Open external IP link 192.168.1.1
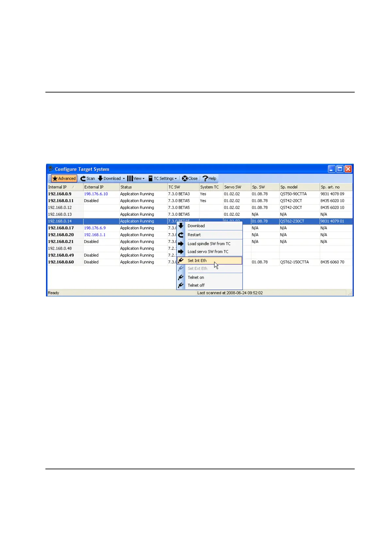389x550 pixels. pyautogui.click(x=95, y=235)
